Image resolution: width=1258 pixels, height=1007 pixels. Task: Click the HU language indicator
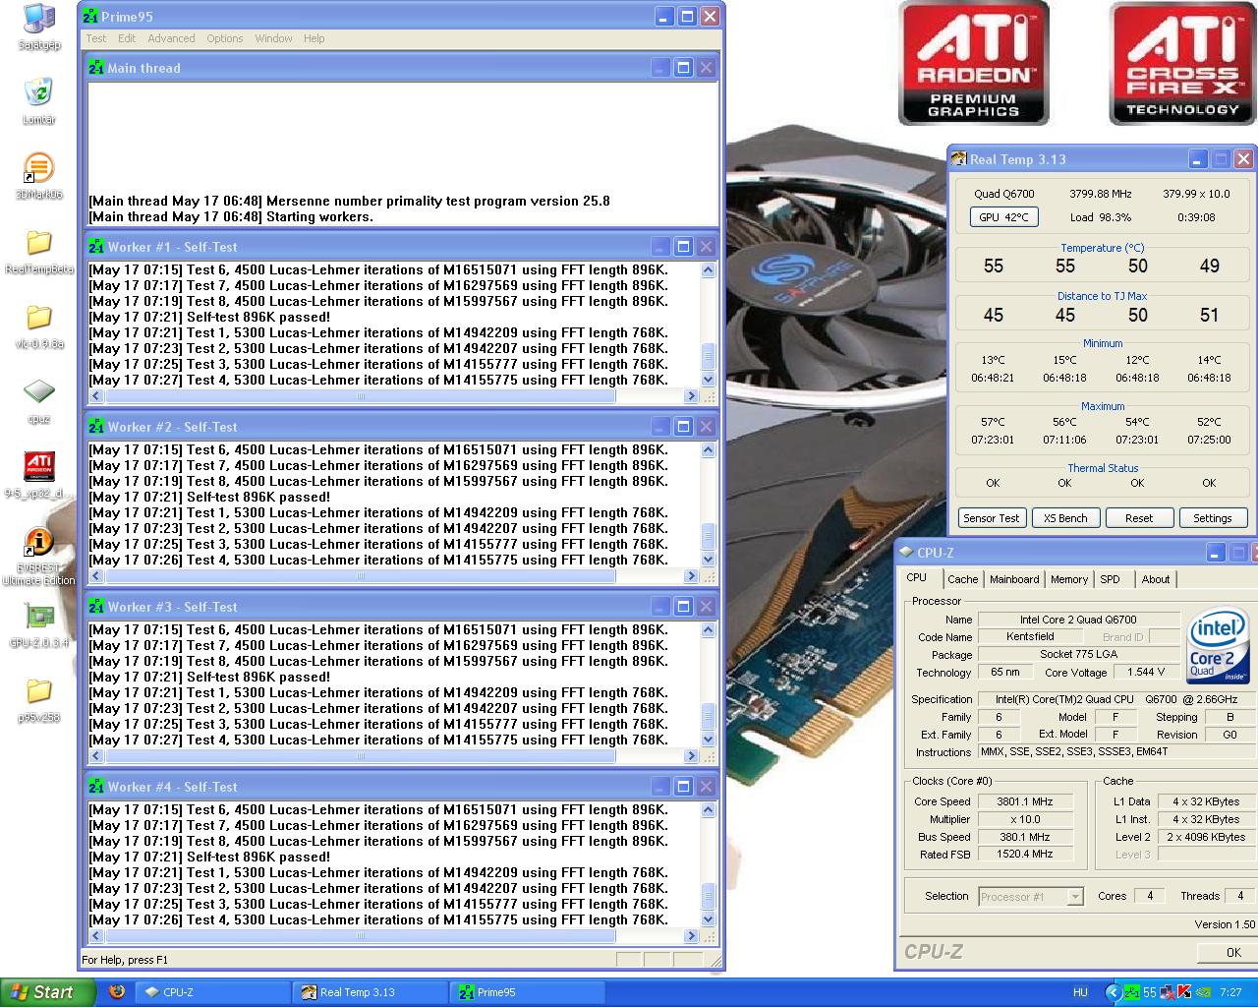pos(1080,992)
